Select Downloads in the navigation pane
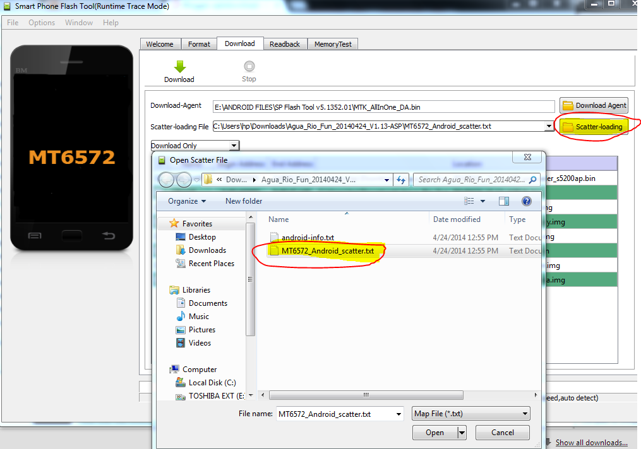 click(207, 250)
